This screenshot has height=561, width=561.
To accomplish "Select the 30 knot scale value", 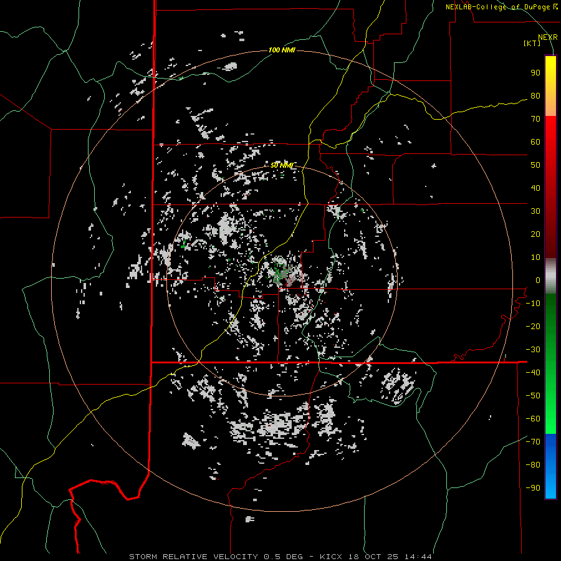I will coord(535,211).
